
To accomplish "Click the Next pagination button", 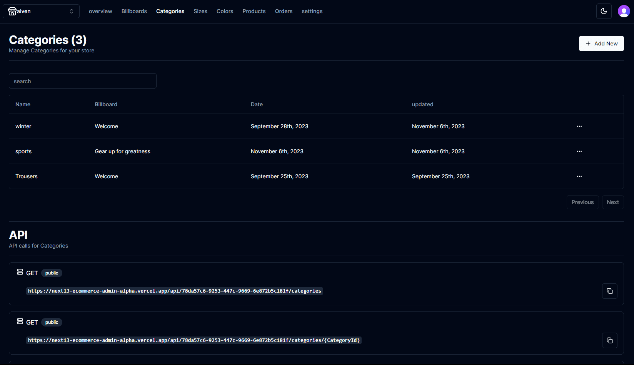I will 613,202.
